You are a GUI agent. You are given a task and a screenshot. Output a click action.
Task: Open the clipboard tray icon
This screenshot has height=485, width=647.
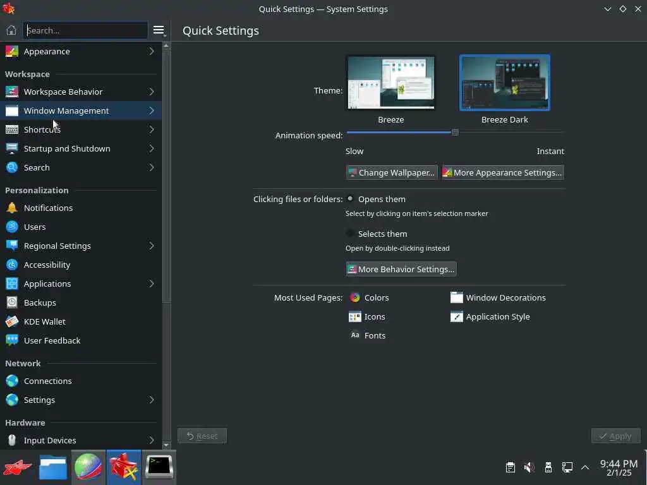511,467
